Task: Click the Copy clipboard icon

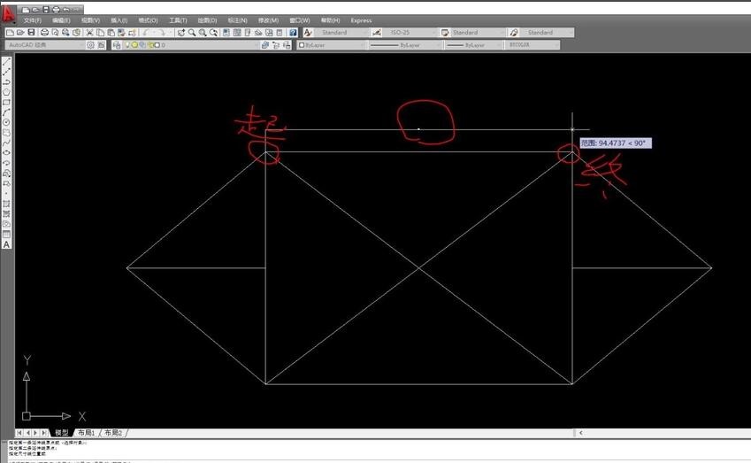Action: [x=101, y=33]
